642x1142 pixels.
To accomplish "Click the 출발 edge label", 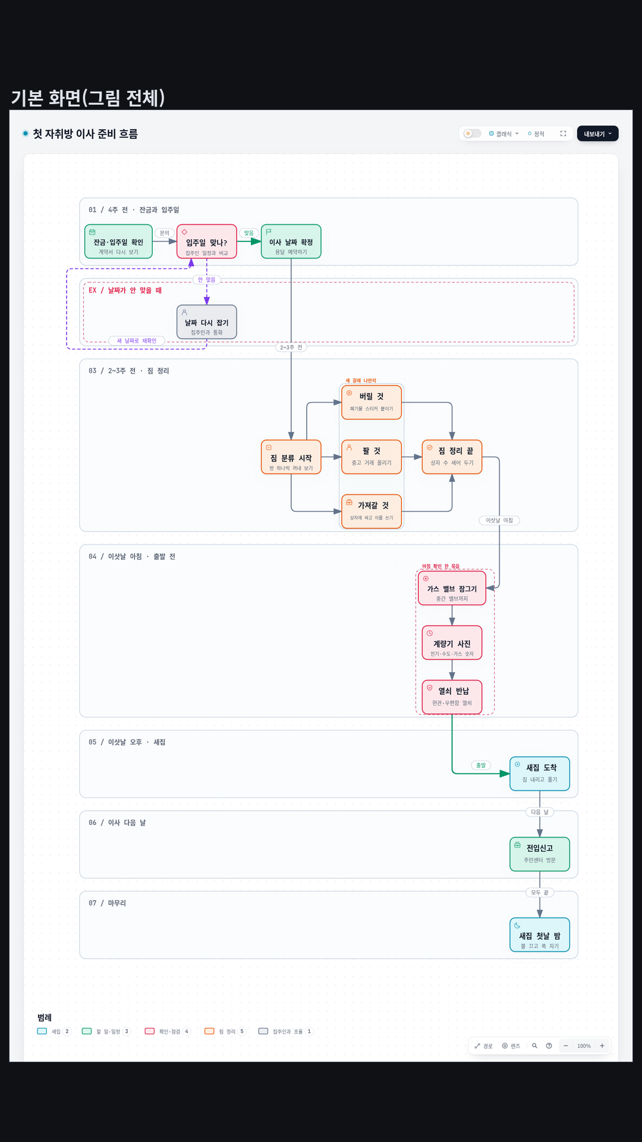I will (x=481, y=765).
